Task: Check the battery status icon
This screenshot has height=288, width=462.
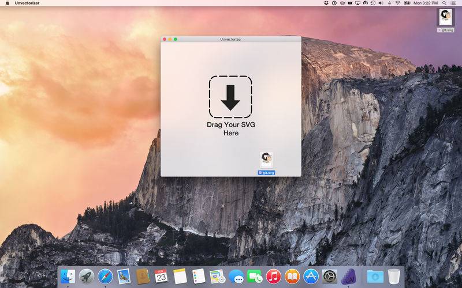Action: point(407,3)
